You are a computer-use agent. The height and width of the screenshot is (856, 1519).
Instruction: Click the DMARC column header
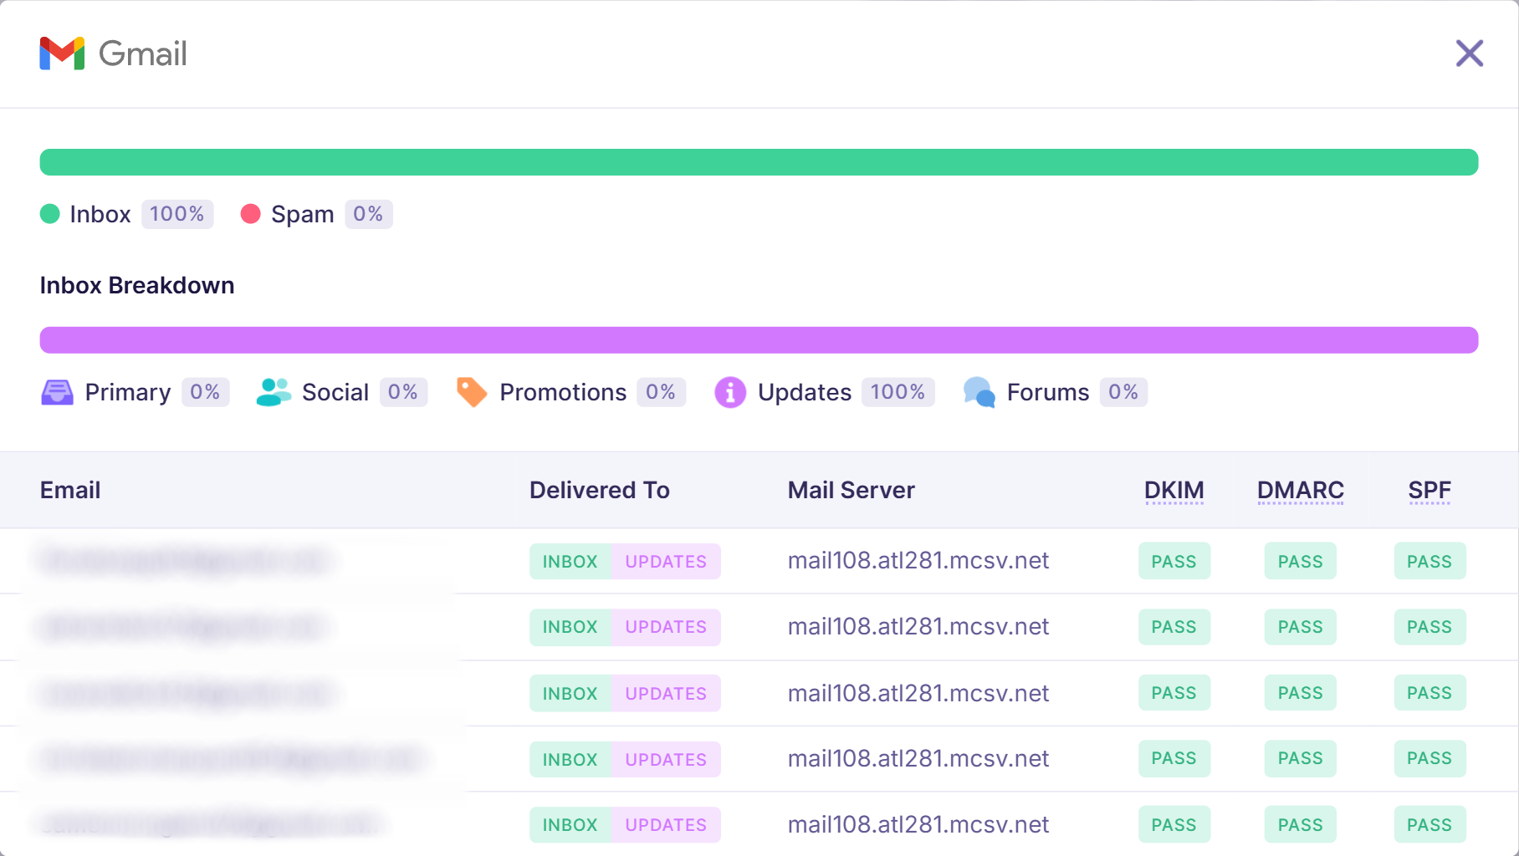(x=1301, y=491)
